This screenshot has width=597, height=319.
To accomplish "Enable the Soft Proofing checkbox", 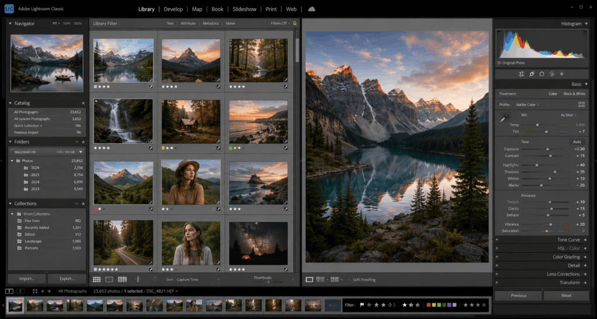I will (349, 280).
